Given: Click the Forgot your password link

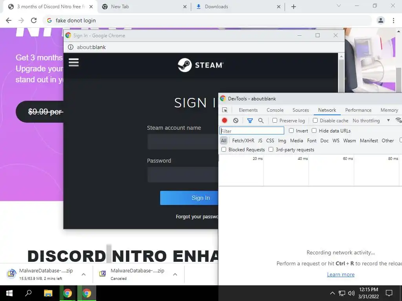Looking at the screenshot, I should [197, 217].
